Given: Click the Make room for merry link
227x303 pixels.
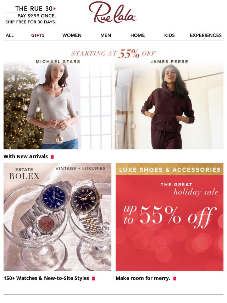Looking at the screenshot, I should point(143,278).
